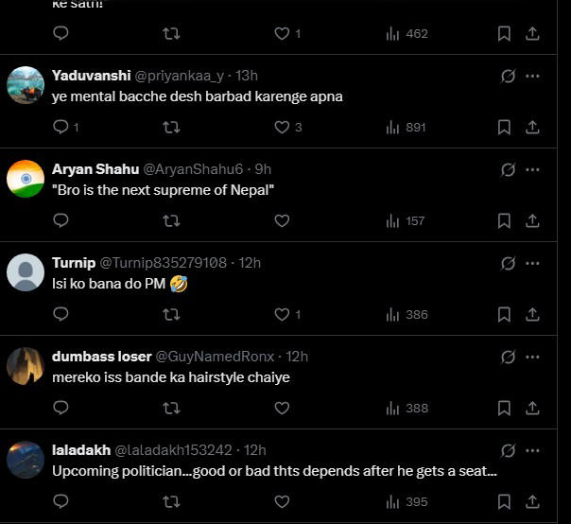This screenshot has height=524, width=571.
Task: Repost Aryan Shahu's tweet
Action: point(171,220)
